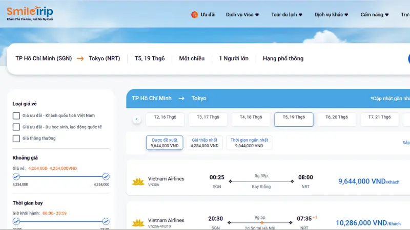Click the Vietnam Airlines logo for flight VN306
410x230 pixels.
[138, 182]
